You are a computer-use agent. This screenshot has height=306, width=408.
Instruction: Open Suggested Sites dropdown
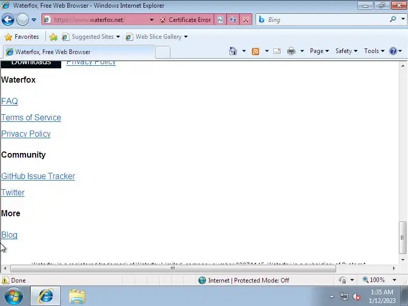pyautogui.click(x=91, y=37)
